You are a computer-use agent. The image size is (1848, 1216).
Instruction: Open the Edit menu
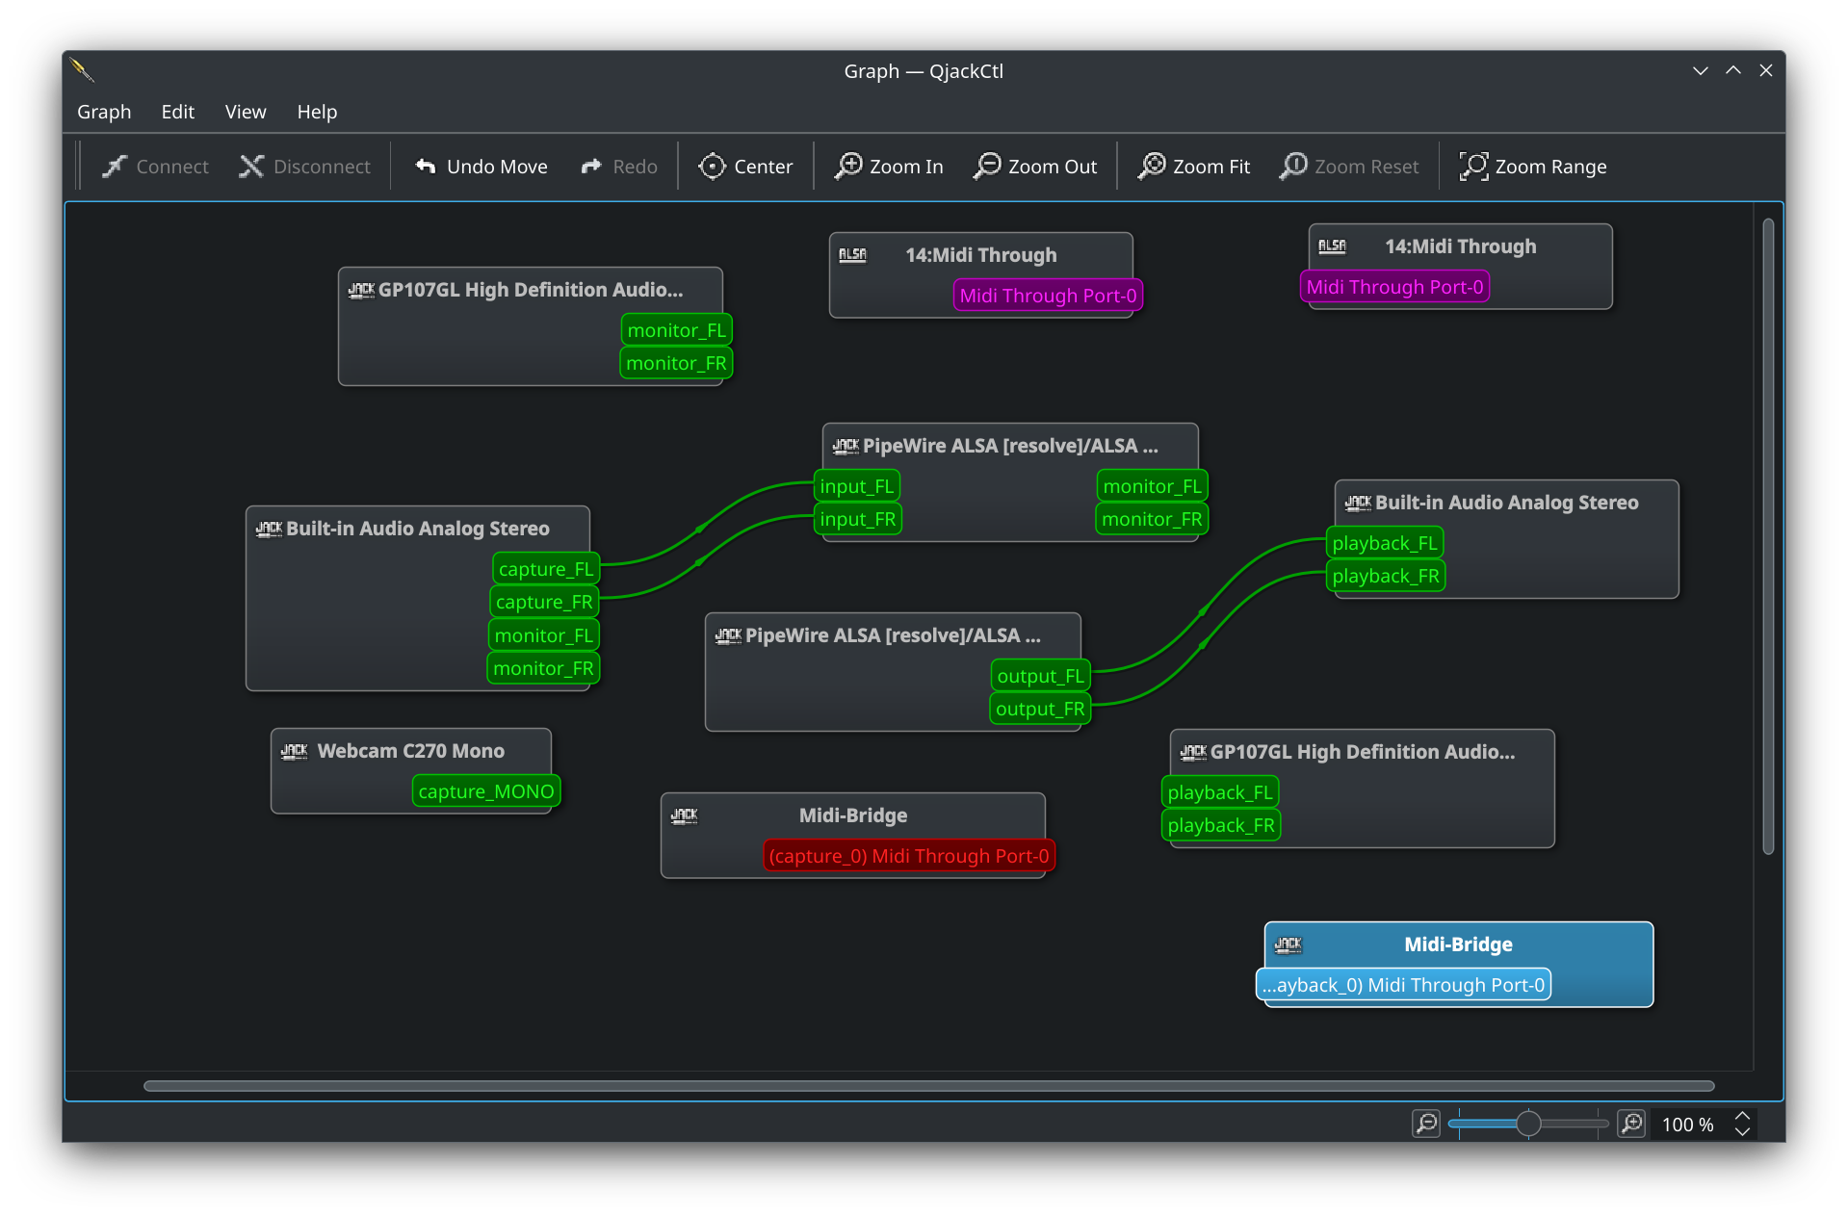[x=177, y=112]
